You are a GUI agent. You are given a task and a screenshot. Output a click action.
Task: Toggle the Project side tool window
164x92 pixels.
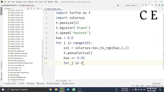point(1,11)
